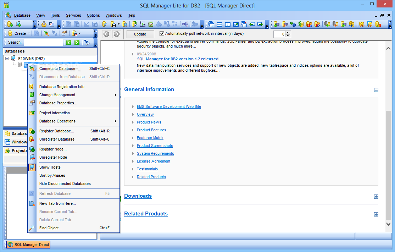
Task: Open the Services menu
Action: click(73, 15)
